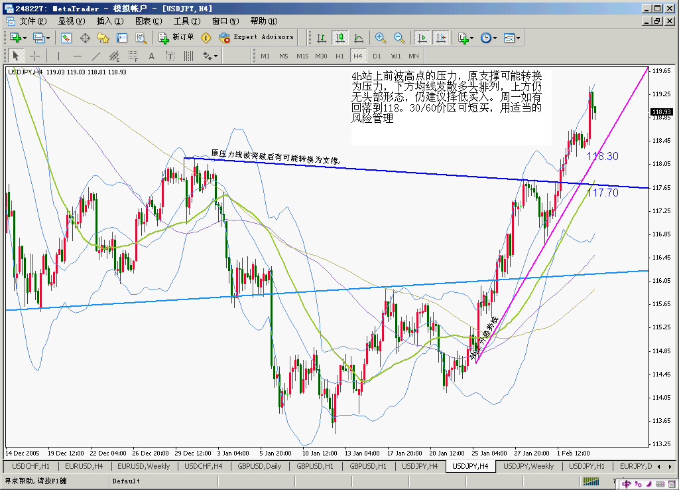
Task: Select the vertical line drawing tool
Action: [x=59, y=56]
